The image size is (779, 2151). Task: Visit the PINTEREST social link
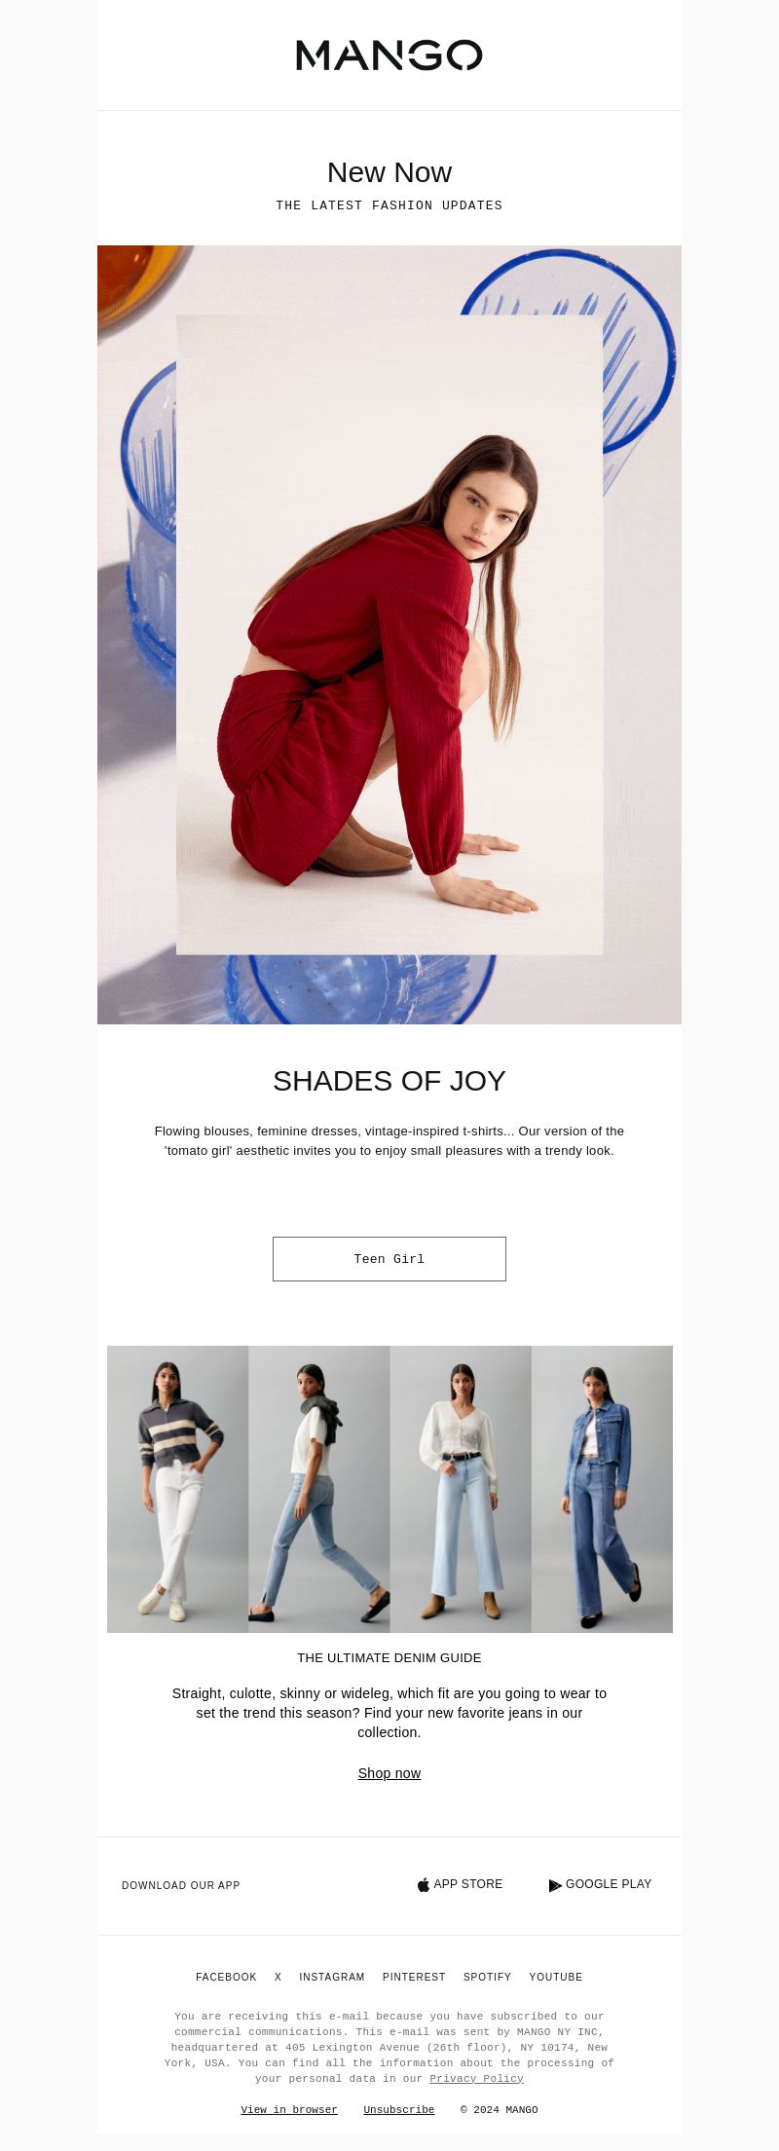coord(414,1977)
